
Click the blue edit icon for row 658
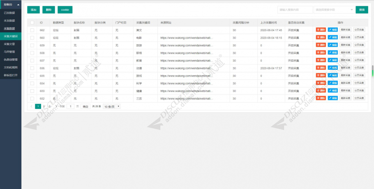point(332,53)
